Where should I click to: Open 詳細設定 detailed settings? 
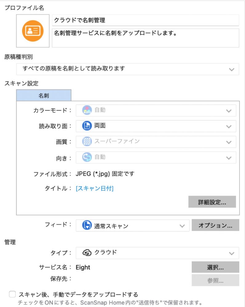212,202
